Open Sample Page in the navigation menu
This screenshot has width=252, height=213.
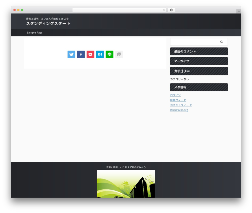(35, 33)
